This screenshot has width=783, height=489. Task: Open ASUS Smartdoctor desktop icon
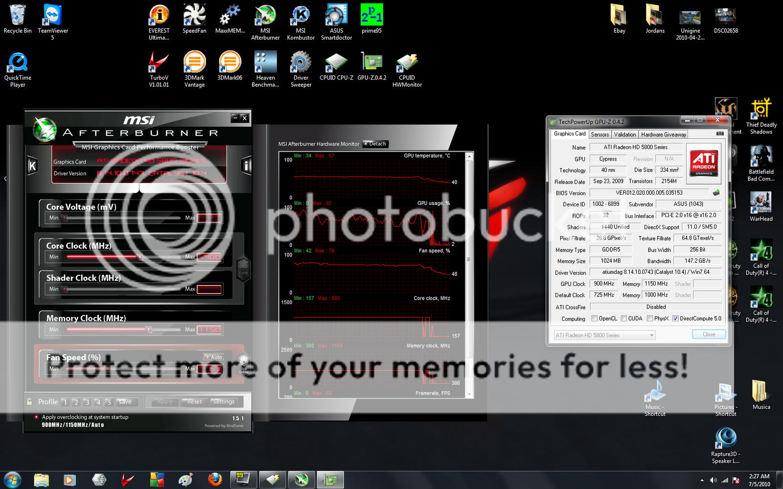[x=336, y=22]
